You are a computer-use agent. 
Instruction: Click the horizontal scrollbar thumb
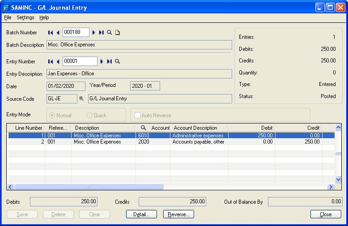tap(89, 187)
